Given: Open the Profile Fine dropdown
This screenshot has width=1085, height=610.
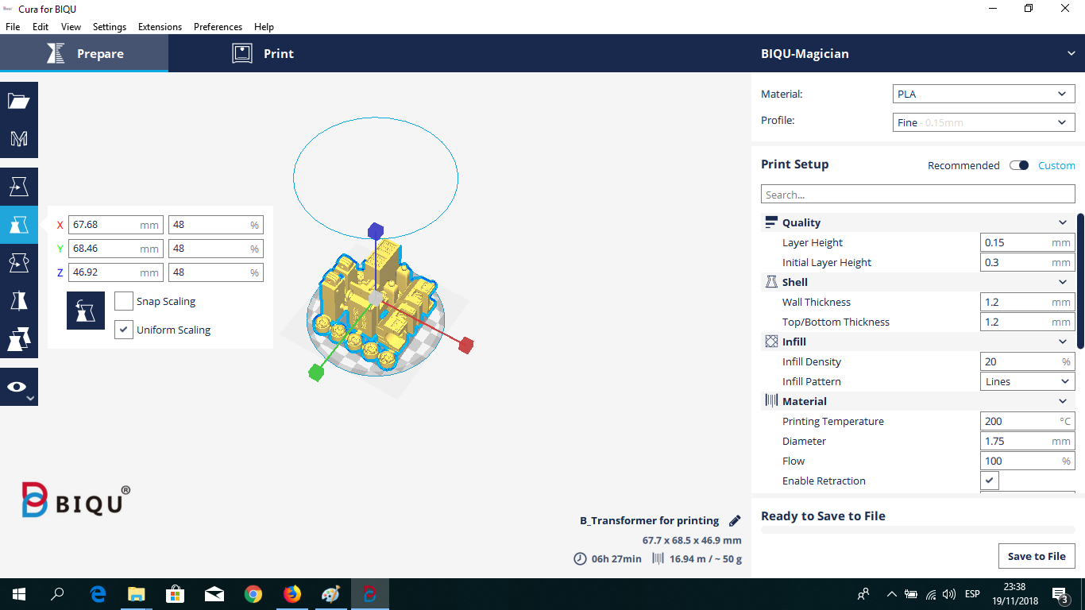Looking at the screenshot, I should (x=984, y=122).
